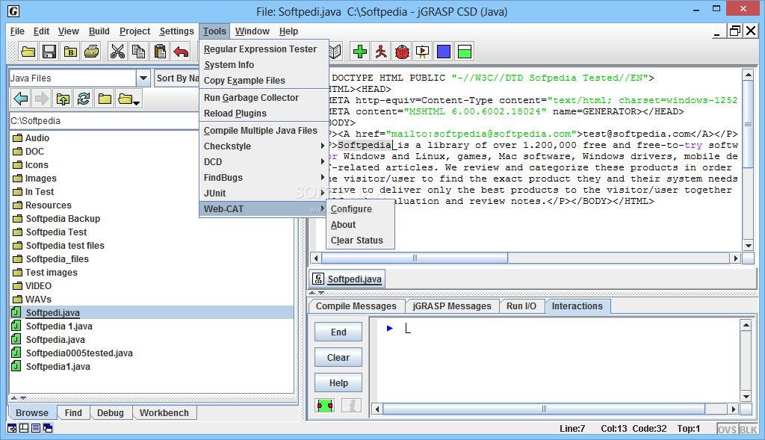Image resolution: width=765 pixels, height=440 pixels.
Task: Select Compile Multiple Java Files
Action: click(x=264, y=131)
